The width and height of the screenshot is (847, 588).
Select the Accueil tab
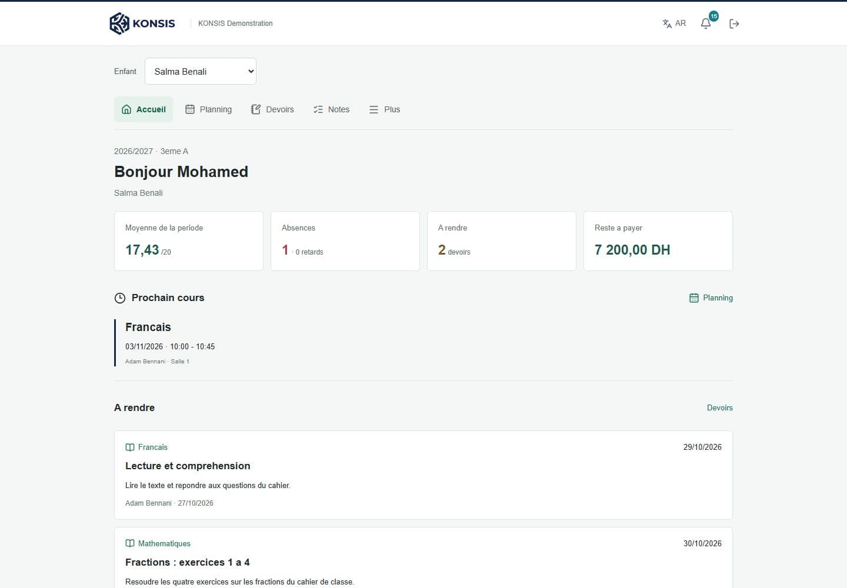point(144,109)
